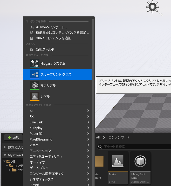The width and height of the screenshot is (171, 186).
Task: Click the content pack icon for 機能またはコンテンツパックを追加
Action: pos(31,33)
